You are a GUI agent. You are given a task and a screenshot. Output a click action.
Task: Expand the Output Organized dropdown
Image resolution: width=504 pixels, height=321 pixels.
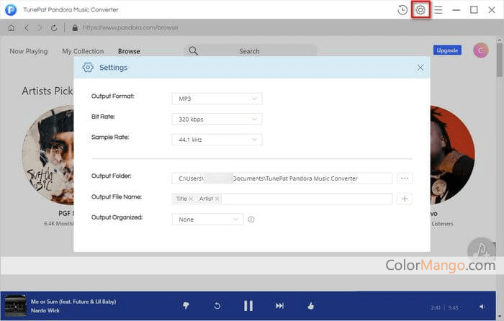click(x=207, y=220)
